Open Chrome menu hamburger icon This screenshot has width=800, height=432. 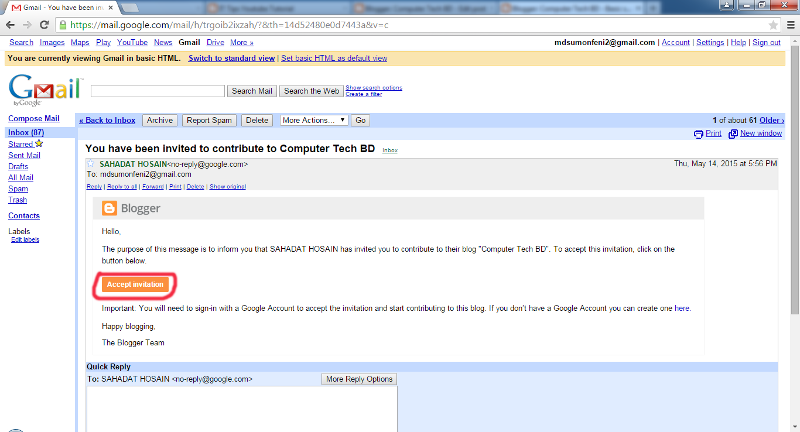pos(791,25)
